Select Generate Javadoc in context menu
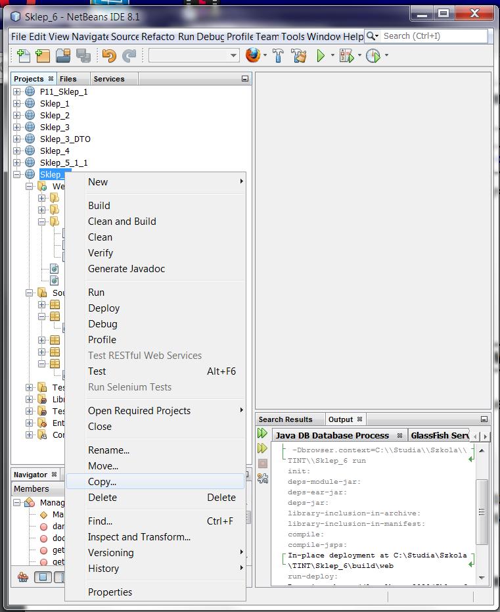The height and width of the screenshot is (612, 500). coord(155,268)
